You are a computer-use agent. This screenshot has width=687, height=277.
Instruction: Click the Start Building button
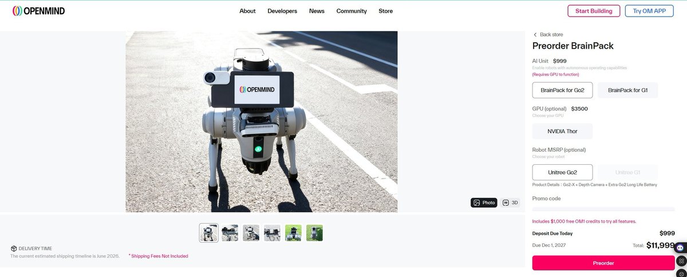pyautogui.click(x=594, y=11)
